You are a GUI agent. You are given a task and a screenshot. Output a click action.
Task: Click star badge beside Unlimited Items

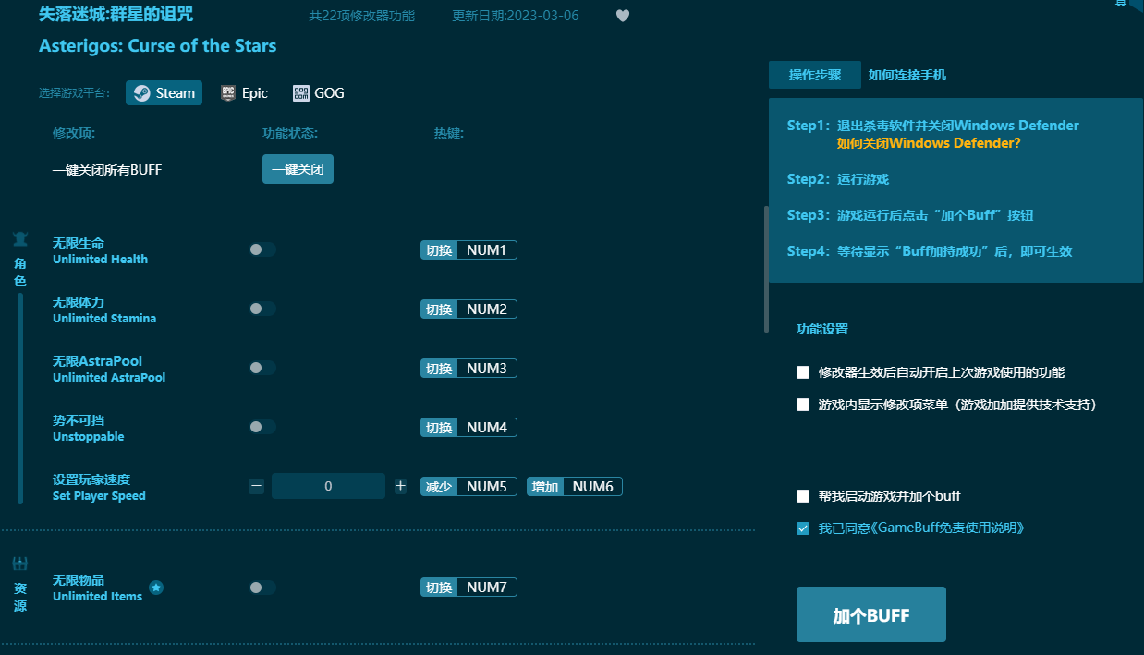point(156,588)
